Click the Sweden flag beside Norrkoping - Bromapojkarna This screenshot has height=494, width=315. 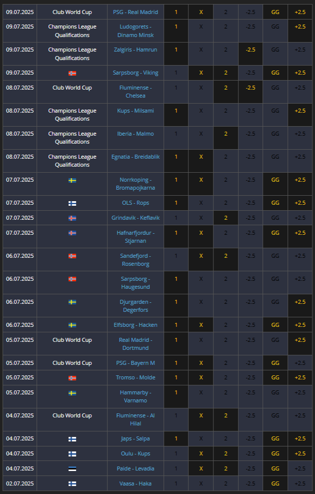72,180
